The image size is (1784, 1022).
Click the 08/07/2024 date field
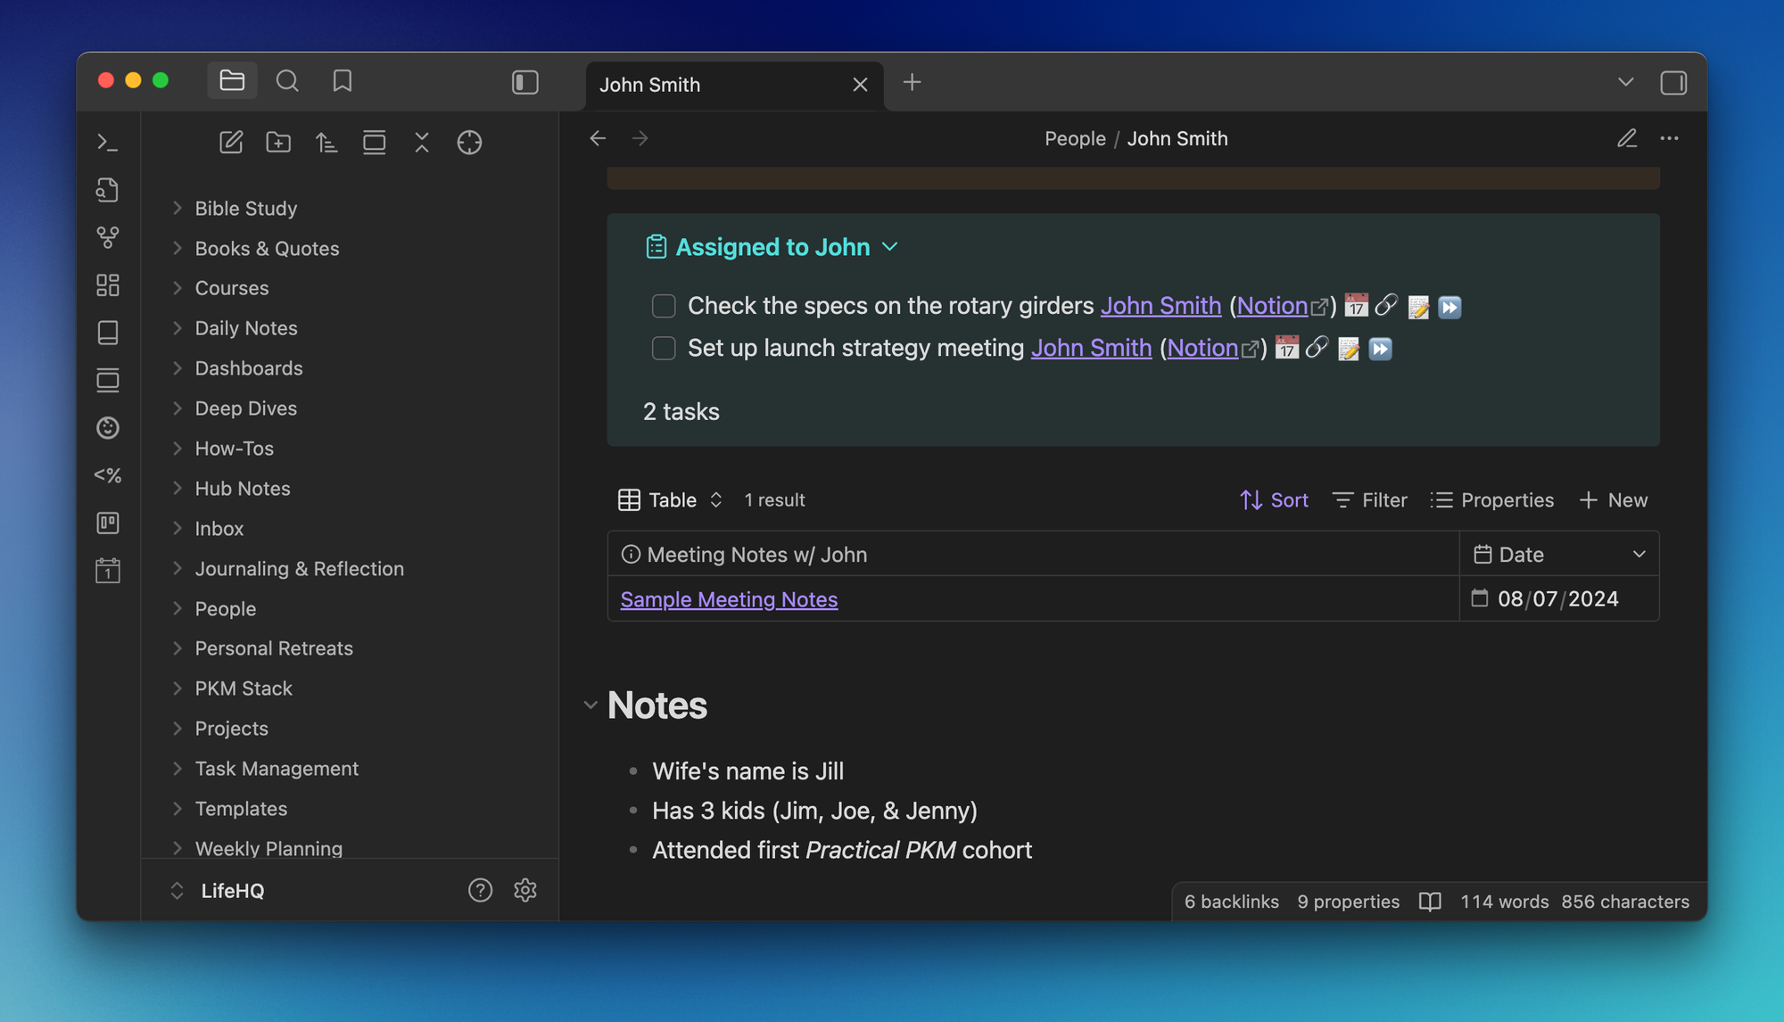click(1557, 598)
